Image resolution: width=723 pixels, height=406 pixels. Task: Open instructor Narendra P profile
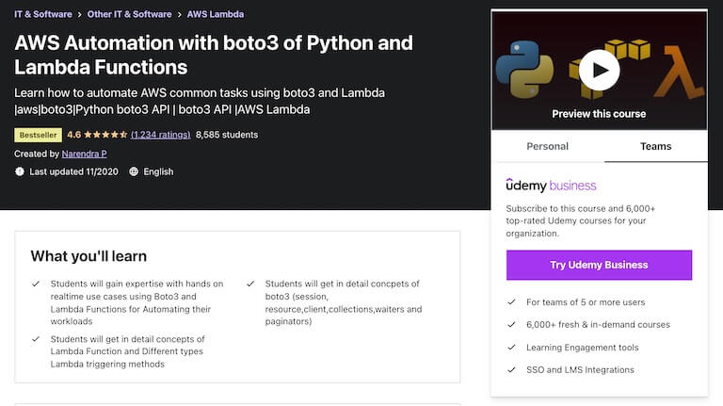pyautogui.click(x=85, y=154)
